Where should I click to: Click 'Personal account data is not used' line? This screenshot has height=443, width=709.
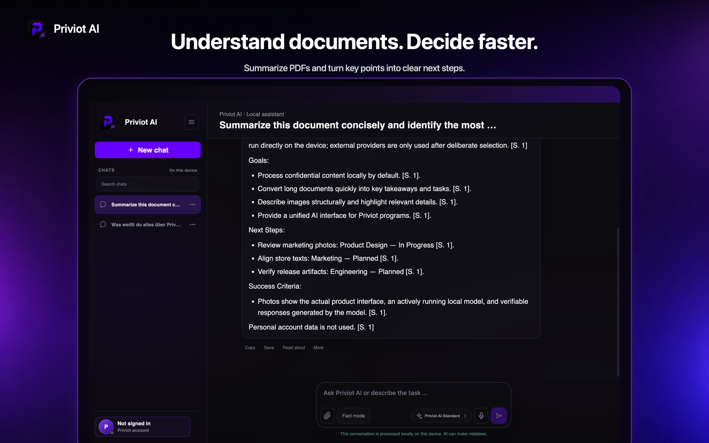311,327
